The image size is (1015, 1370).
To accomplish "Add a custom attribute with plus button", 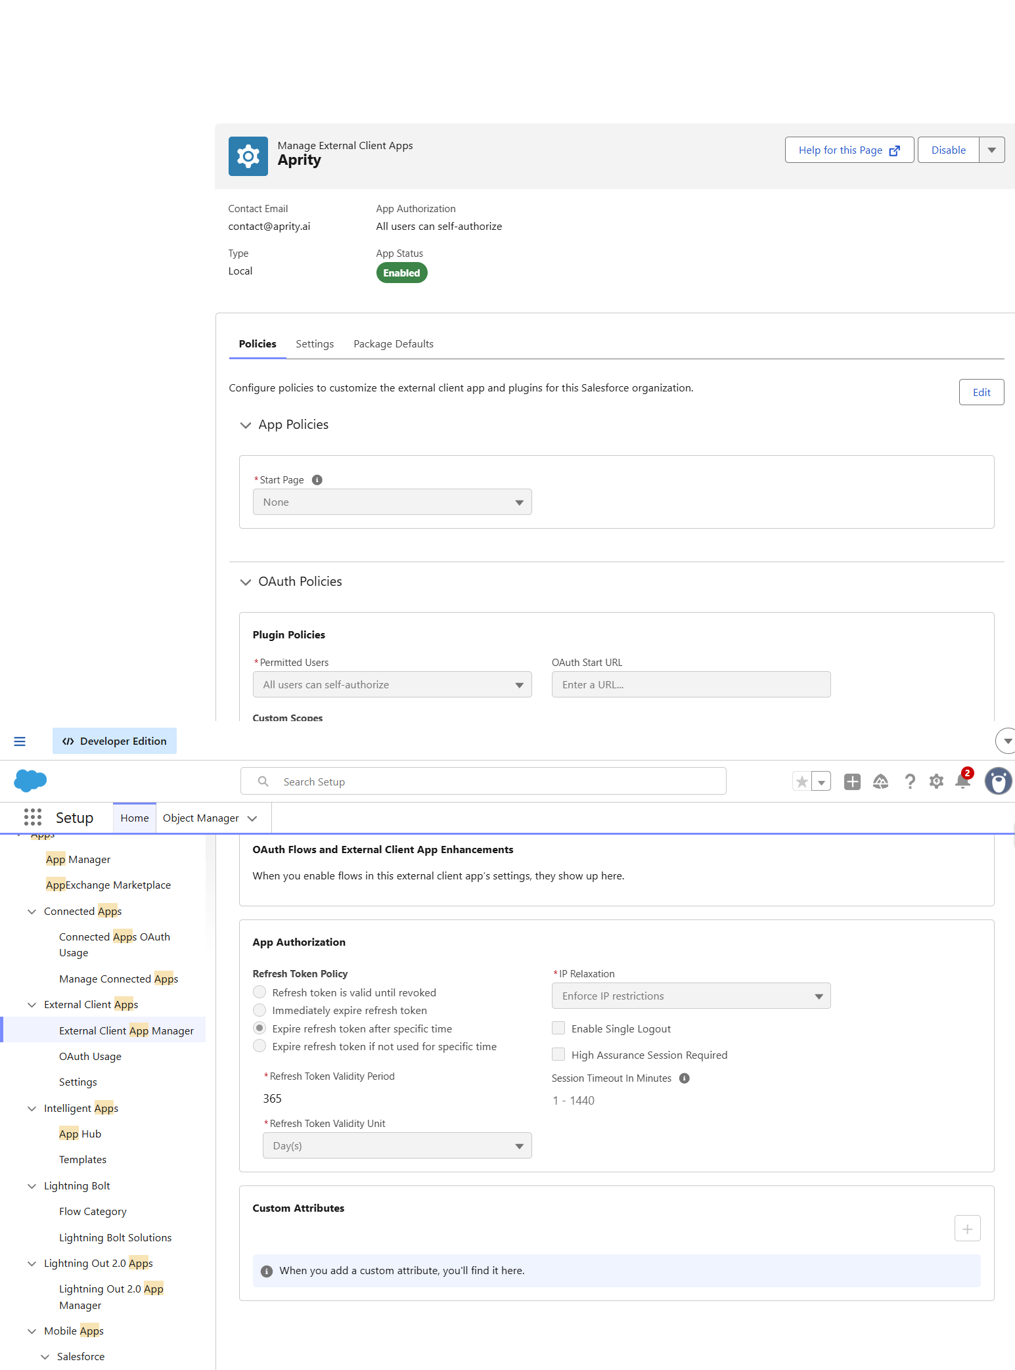I will pyautogui.click(x=967, y=1228).
